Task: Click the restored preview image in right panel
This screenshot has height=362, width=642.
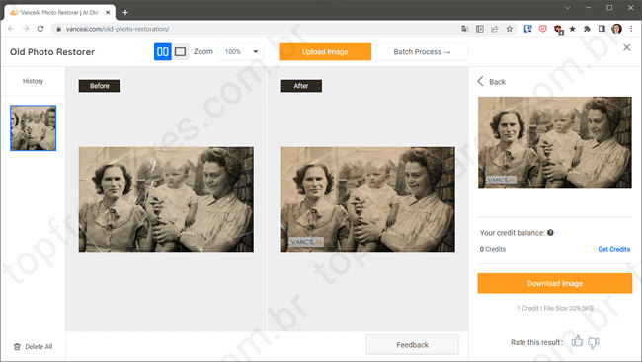Action: (555, 142)
